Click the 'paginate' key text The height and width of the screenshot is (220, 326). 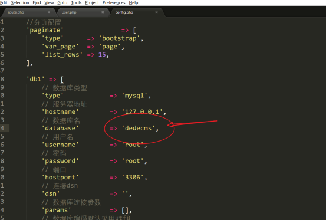point(45,30)
